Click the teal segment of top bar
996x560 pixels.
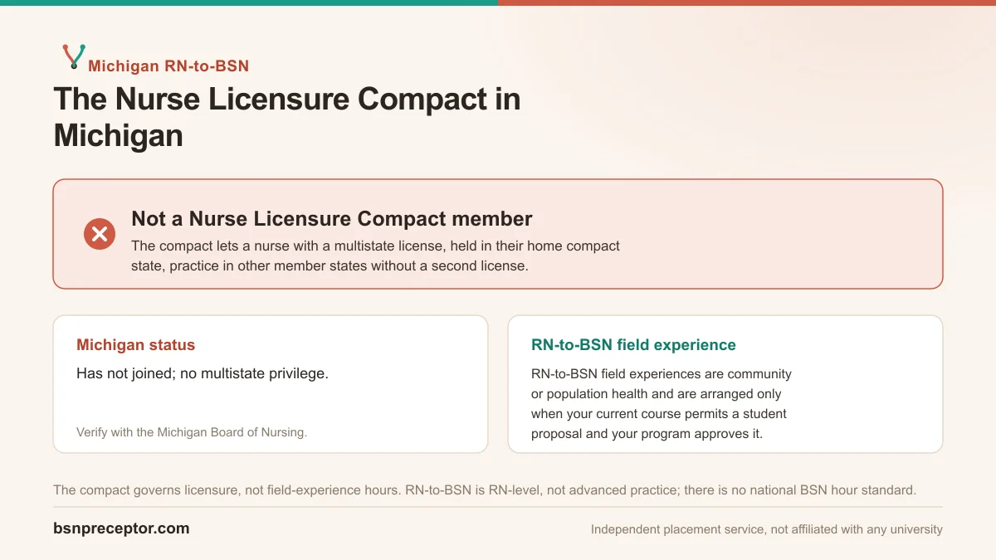tap(249, 2)
